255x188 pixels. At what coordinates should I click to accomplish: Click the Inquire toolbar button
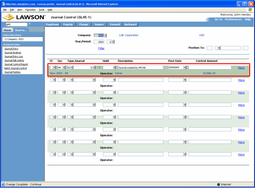point(99,24)
